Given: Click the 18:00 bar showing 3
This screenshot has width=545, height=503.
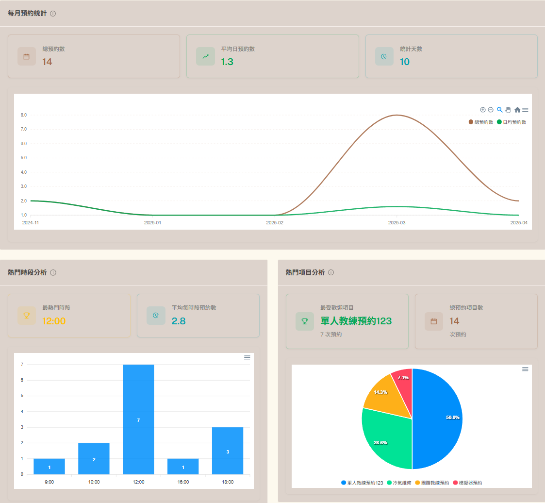Looking at the screenshot, I should click(228, 451).
